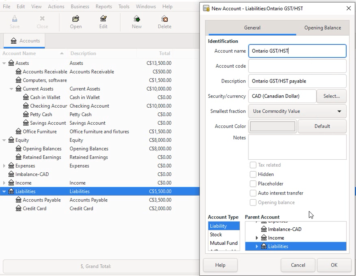This screenshot has width=356, height=276.
Task: Switch to the Opening Balance tab
Action: (322, 28)
